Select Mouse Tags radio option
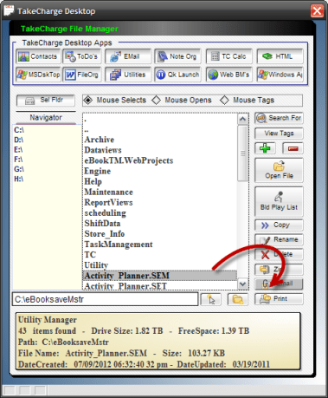 click(x=248, y=101)
